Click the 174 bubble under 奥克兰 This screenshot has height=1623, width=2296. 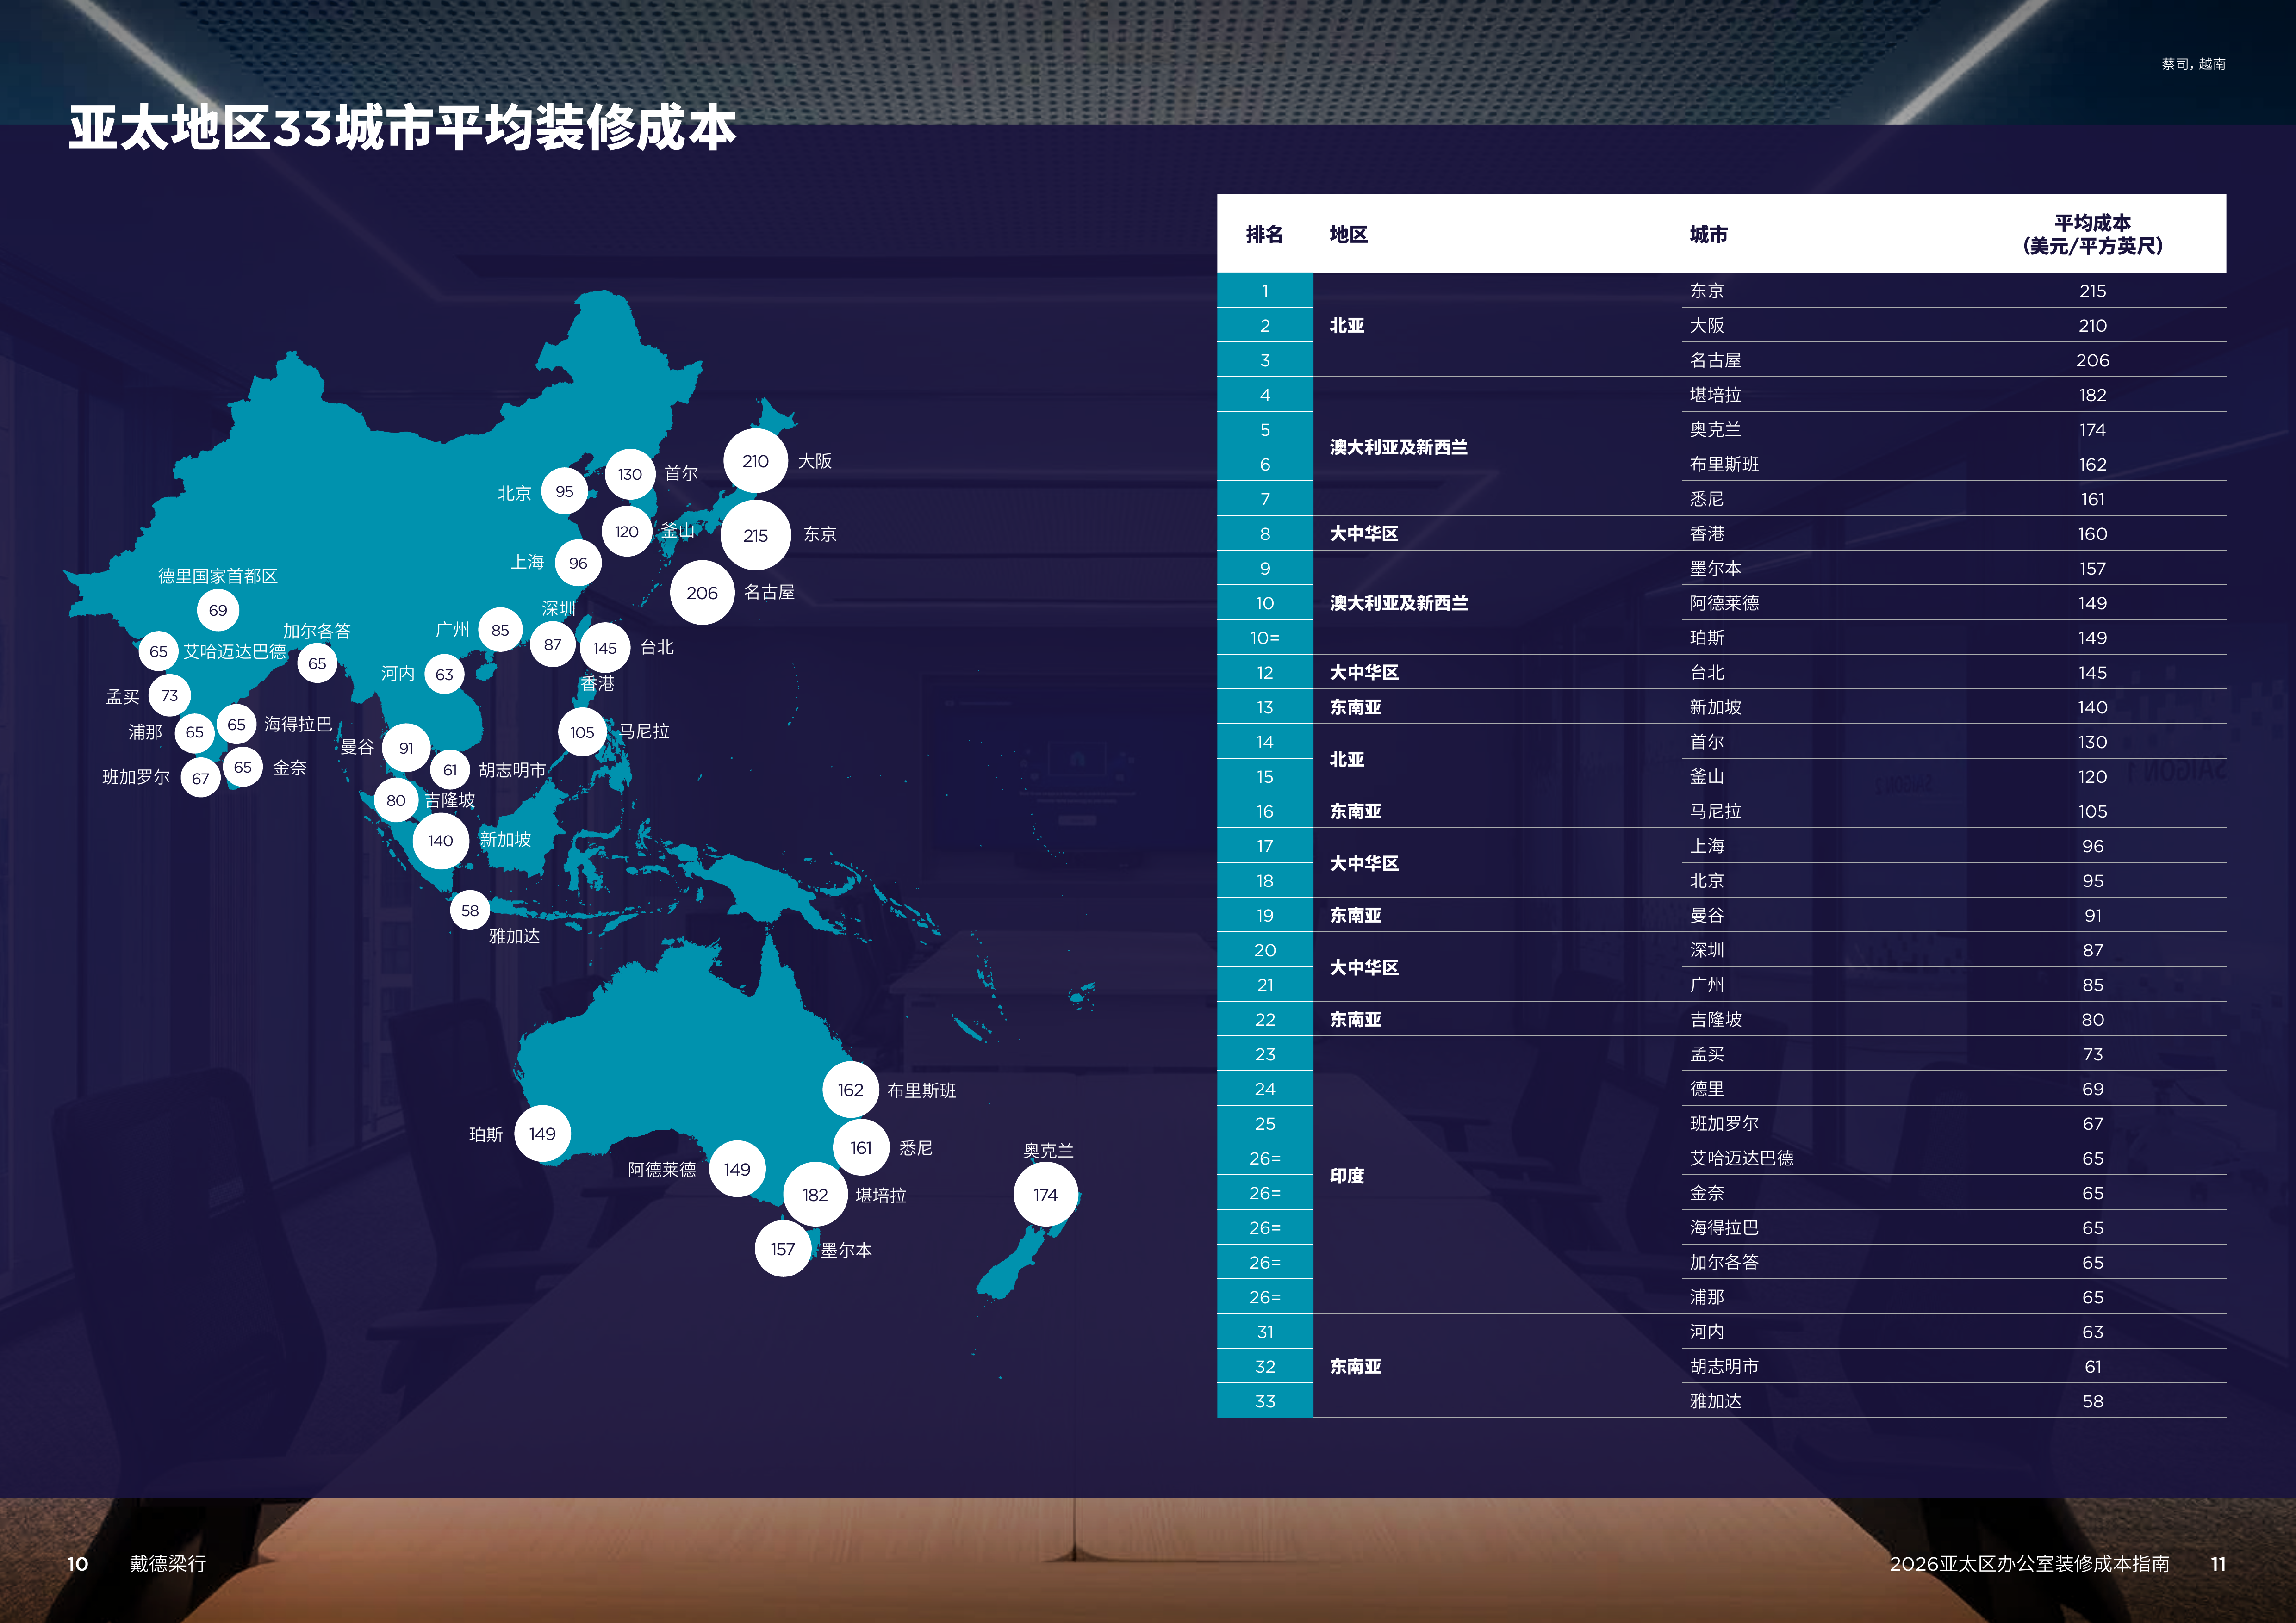[1046, 1194]
